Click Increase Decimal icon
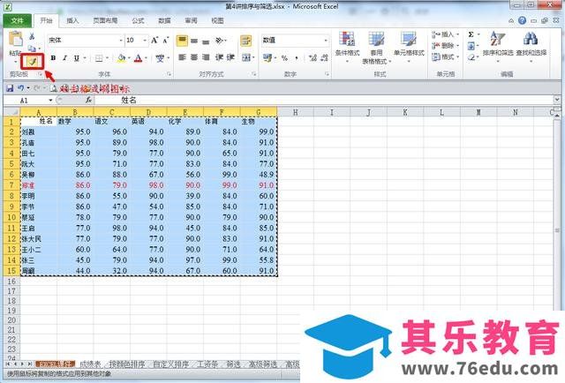Screen dimensions: 565x383 pyautogui.click(x=313, y=57)
